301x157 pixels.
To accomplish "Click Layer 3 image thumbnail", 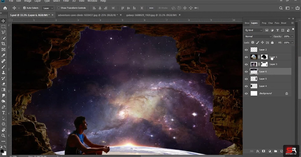I will 254,64.
